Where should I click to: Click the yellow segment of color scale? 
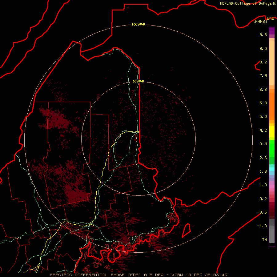click(272, 132)
